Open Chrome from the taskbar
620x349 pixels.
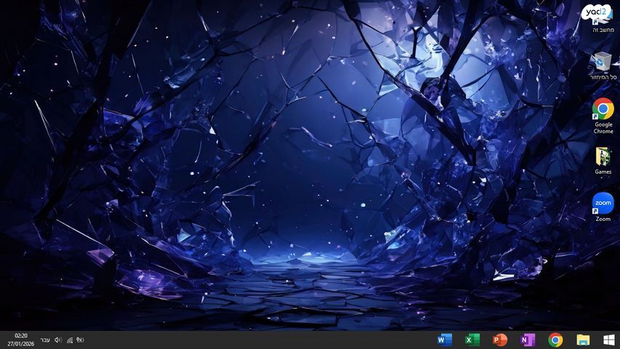(555, 340)
